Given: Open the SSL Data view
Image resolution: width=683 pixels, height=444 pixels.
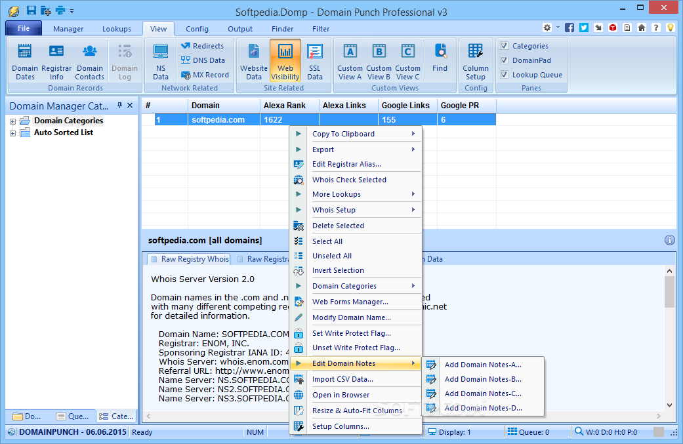Looking at the screenshot, I should (314, 62).
